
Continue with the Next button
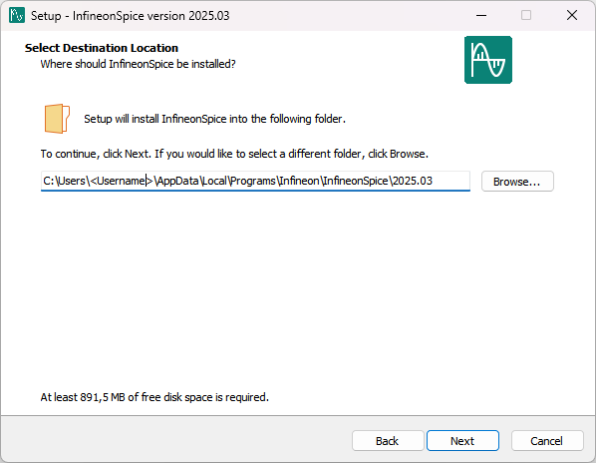tap(462, 441)
